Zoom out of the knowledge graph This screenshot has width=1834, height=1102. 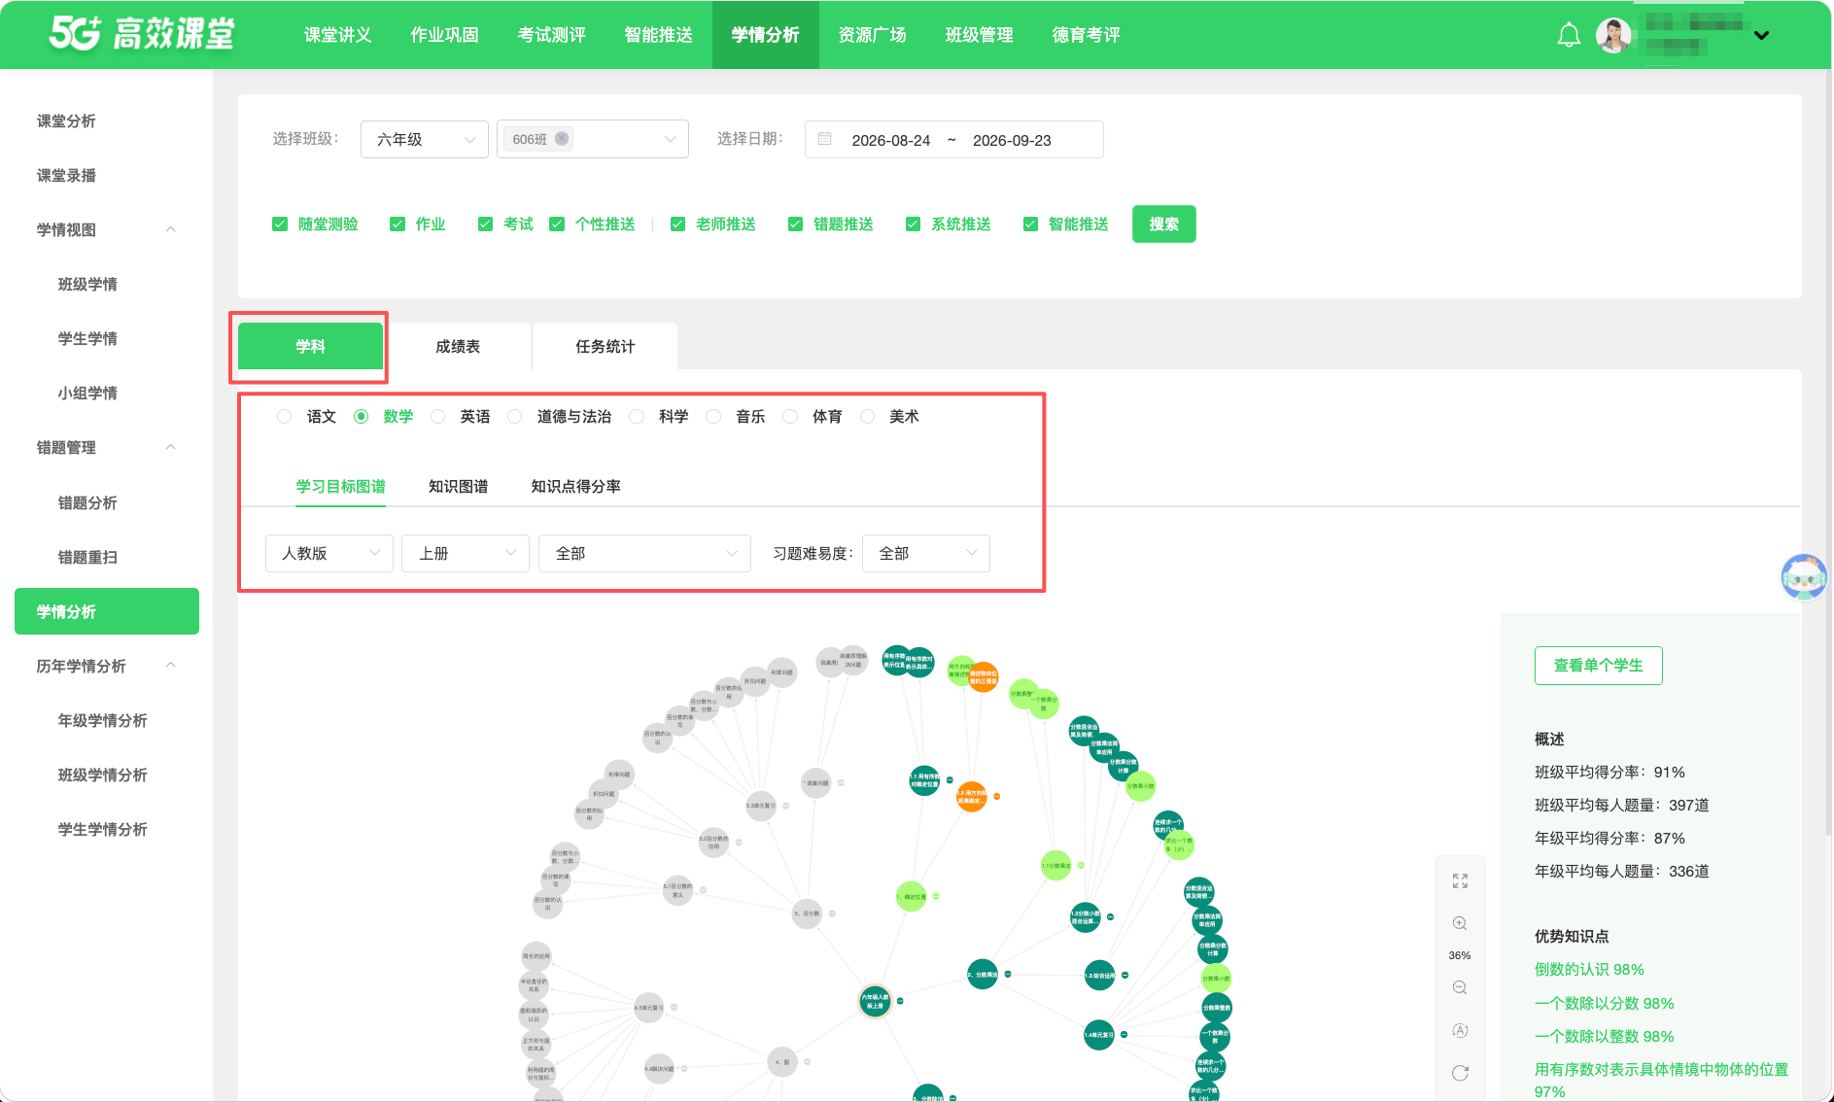1460,987
